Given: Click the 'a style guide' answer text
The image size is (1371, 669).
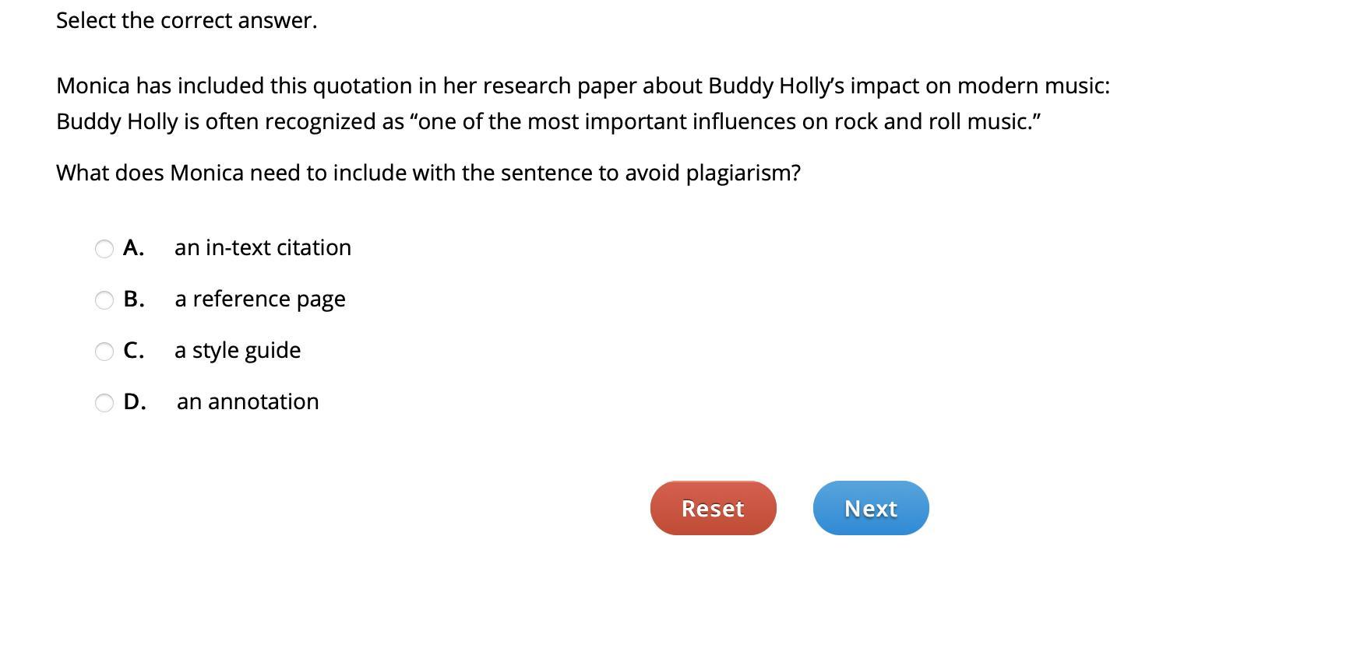Looking at the screenshot, I should pos(238,350).
